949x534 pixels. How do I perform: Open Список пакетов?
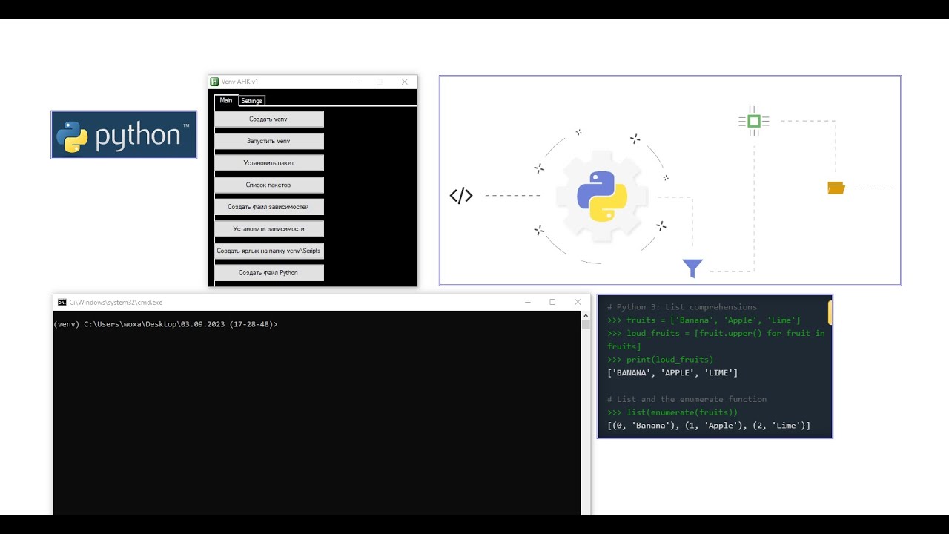tap(268, 185)
